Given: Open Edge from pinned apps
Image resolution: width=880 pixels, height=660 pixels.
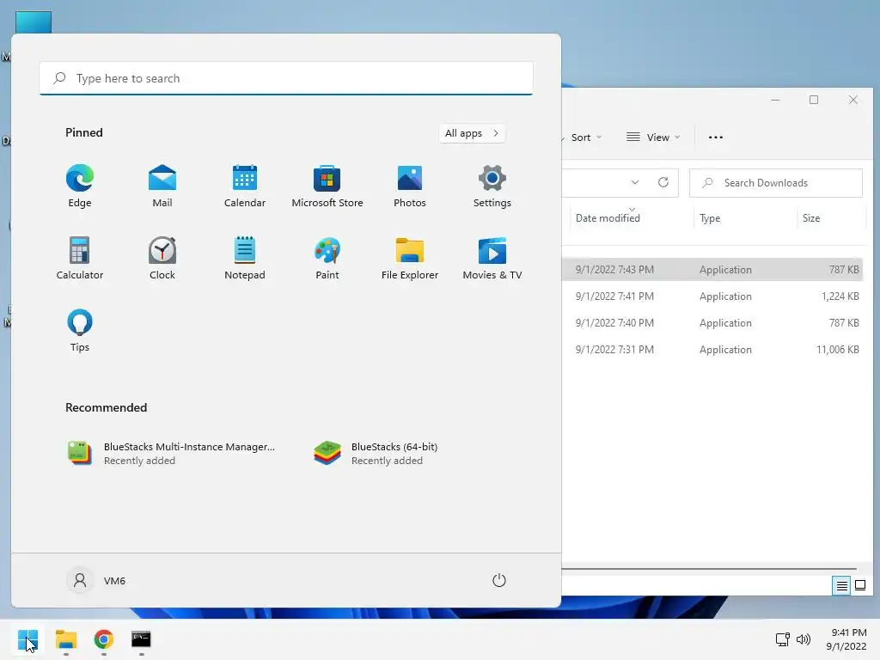Looking at the screenshot, I should point(80,186).
